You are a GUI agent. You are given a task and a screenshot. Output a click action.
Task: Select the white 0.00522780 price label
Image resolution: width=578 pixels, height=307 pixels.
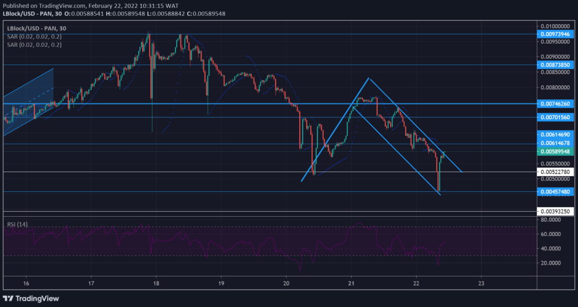(x=555, y=172)
